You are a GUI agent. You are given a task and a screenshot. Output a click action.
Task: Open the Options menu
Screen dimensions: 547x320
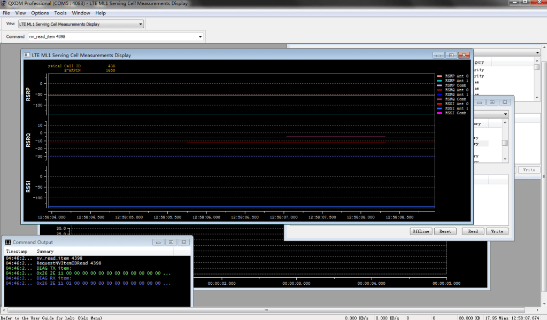tap(40, 13)
